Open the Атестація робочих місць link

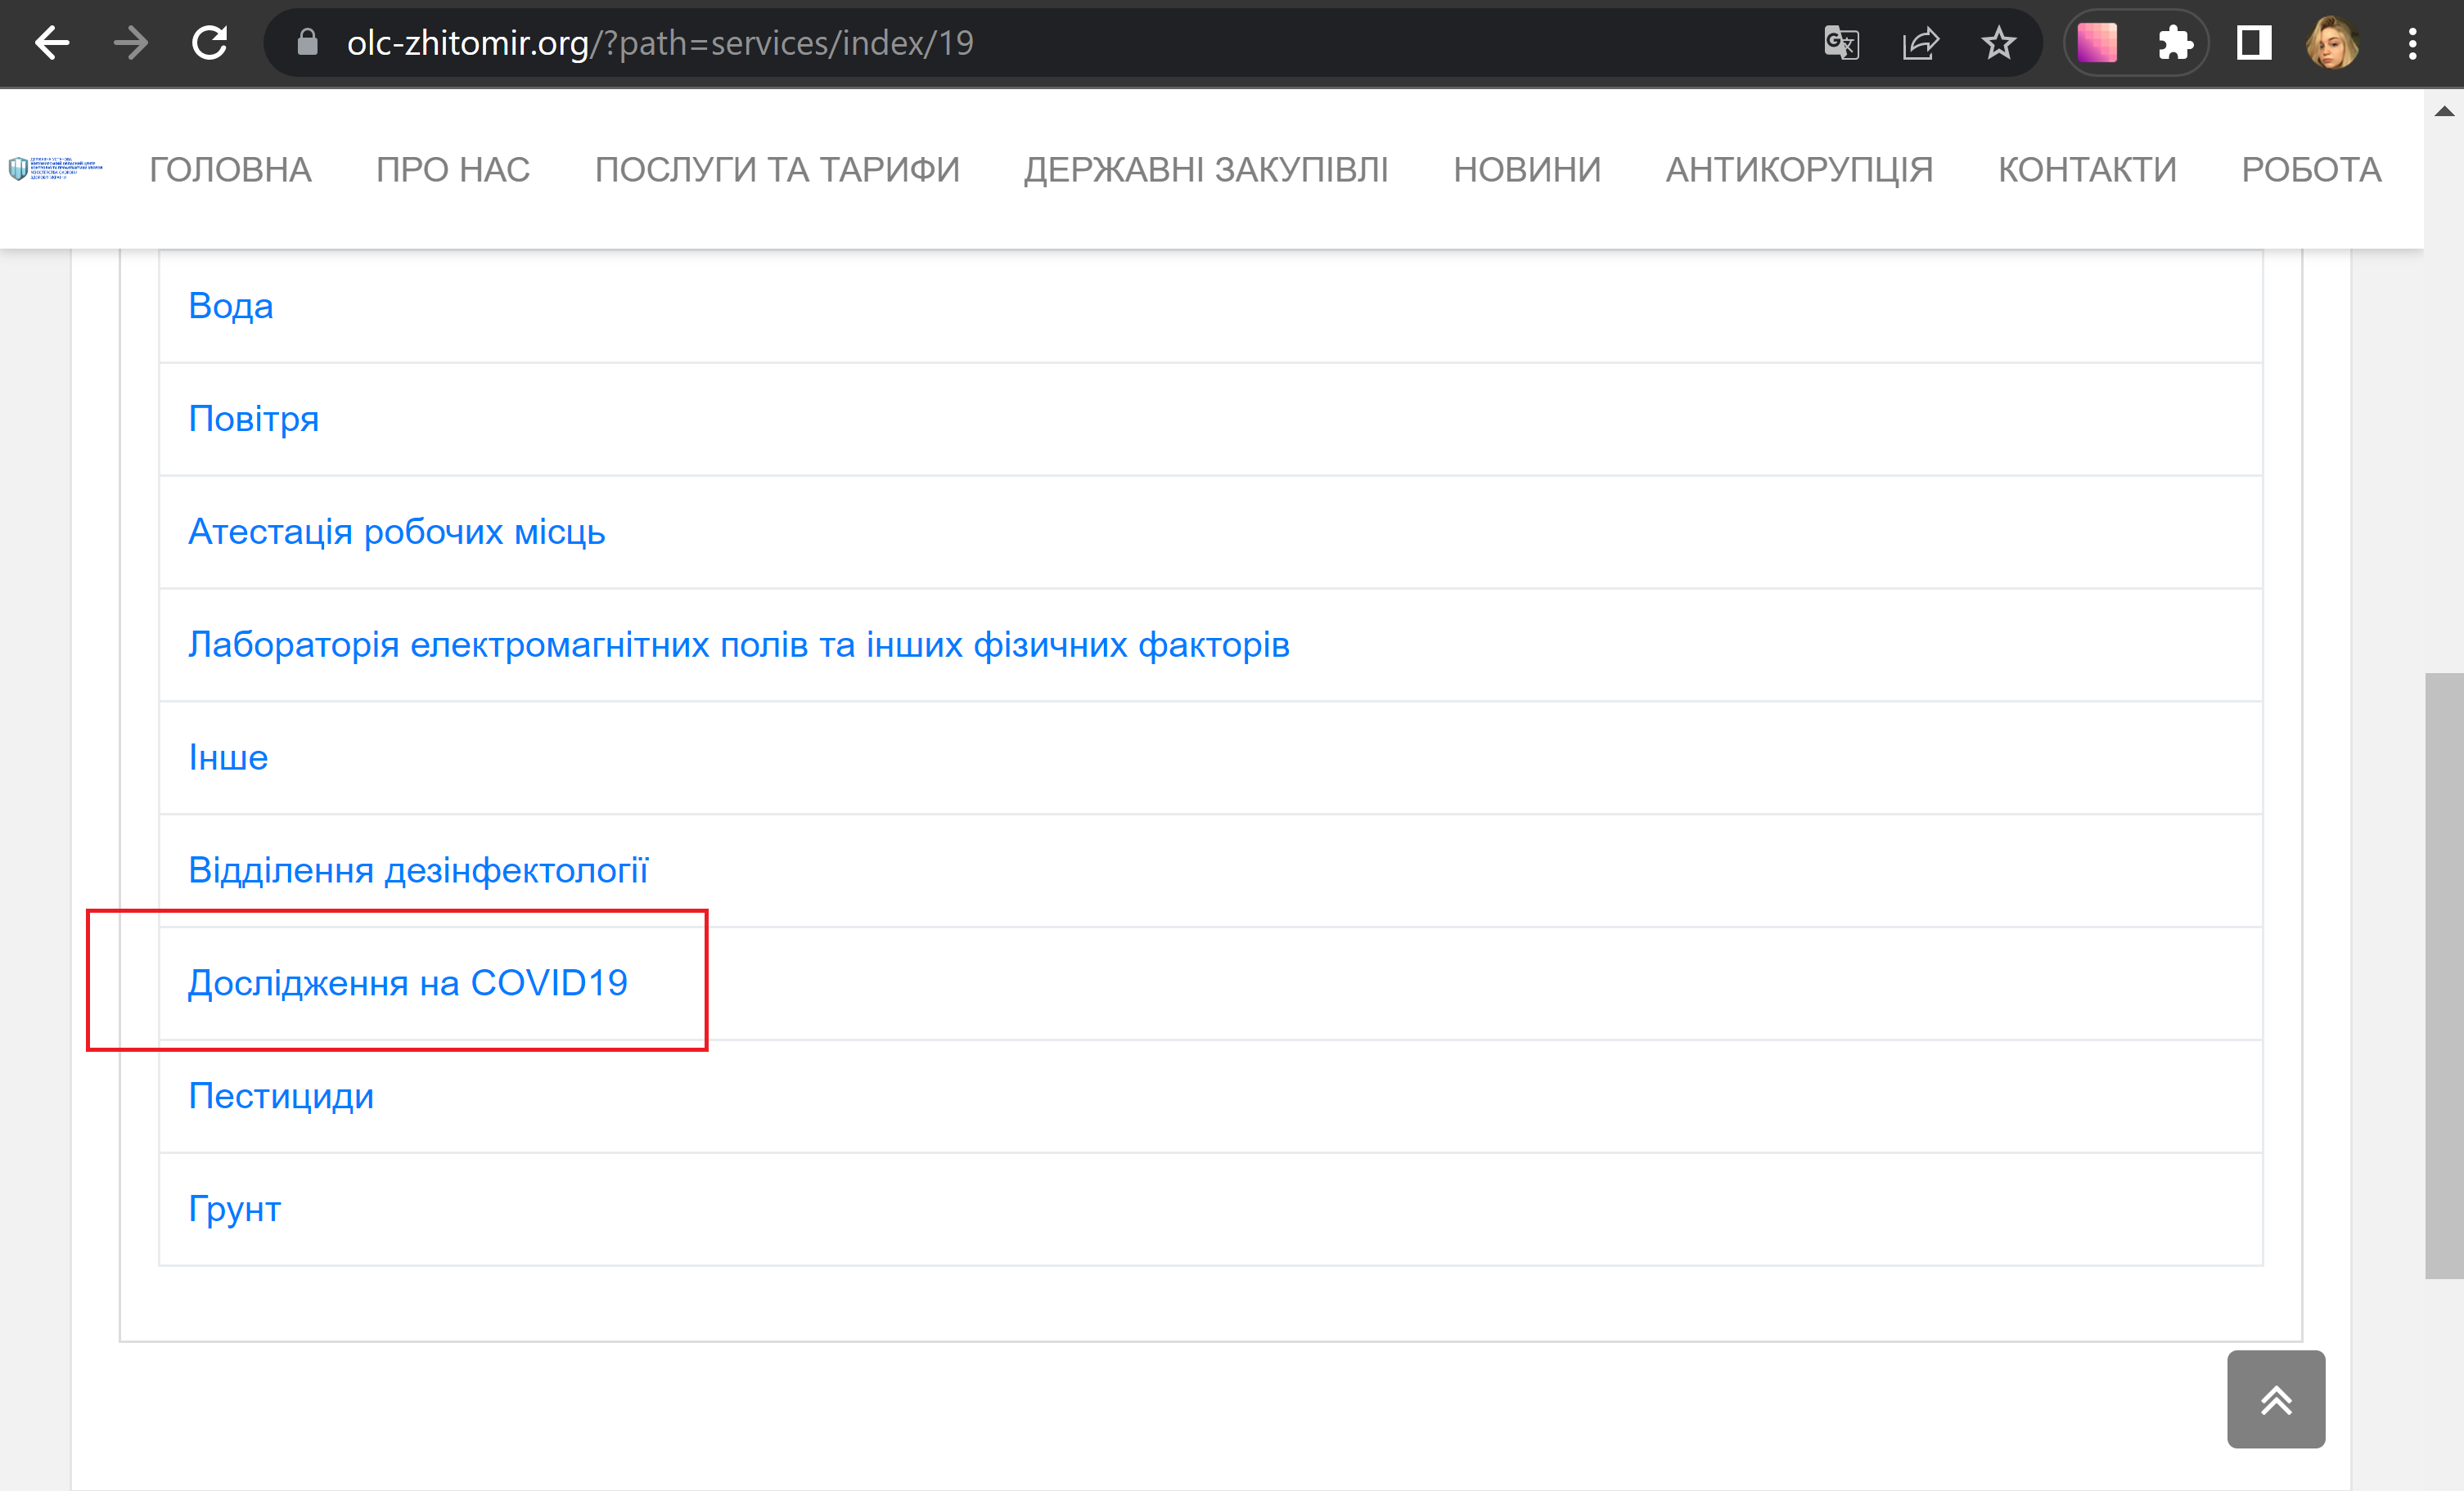tap(396, 532)
